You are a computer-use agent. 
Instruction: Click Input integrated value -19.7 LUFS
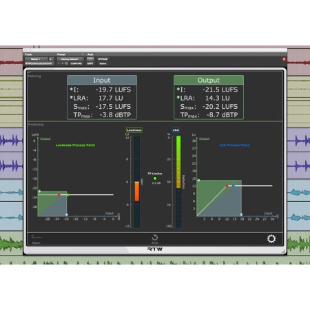[x=113, y=90]
